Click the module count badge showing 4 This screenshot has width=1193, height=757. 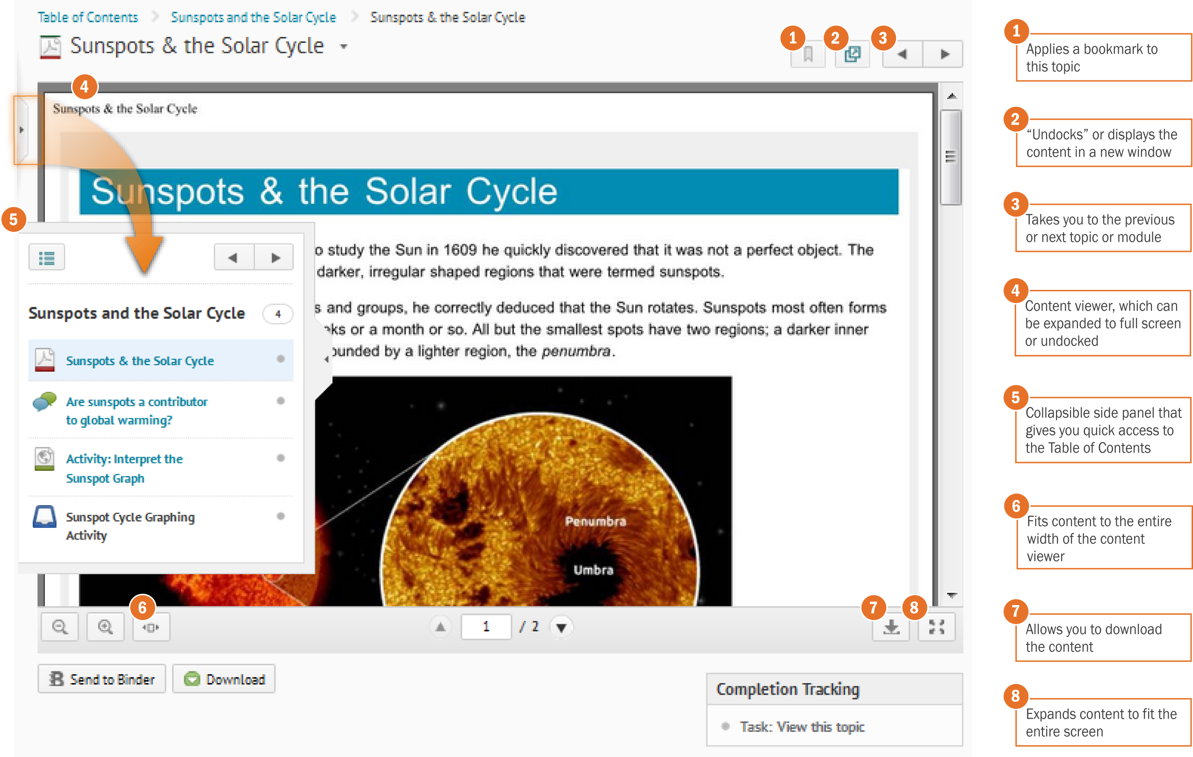278,314
